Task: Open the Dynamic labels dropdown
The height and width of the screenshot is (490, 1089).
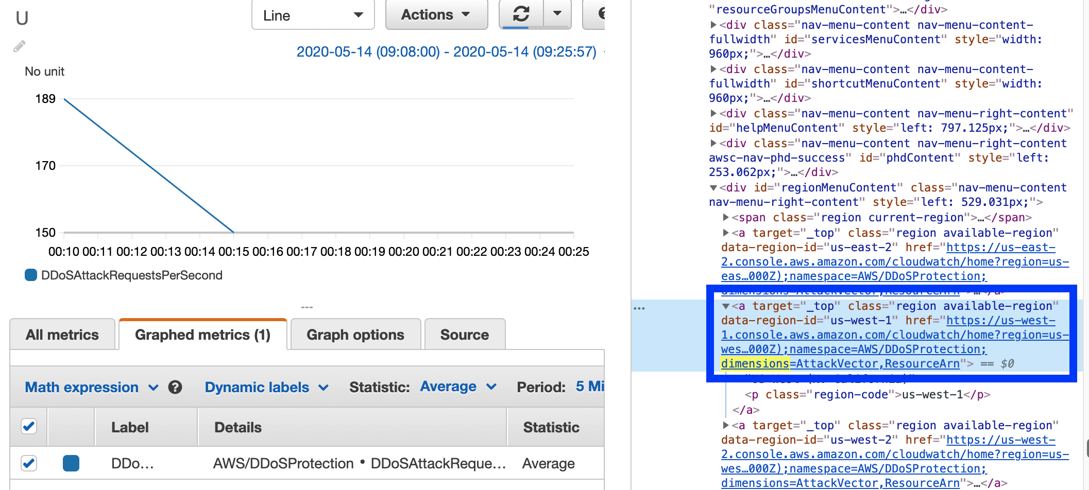Action: pos(266,387)
